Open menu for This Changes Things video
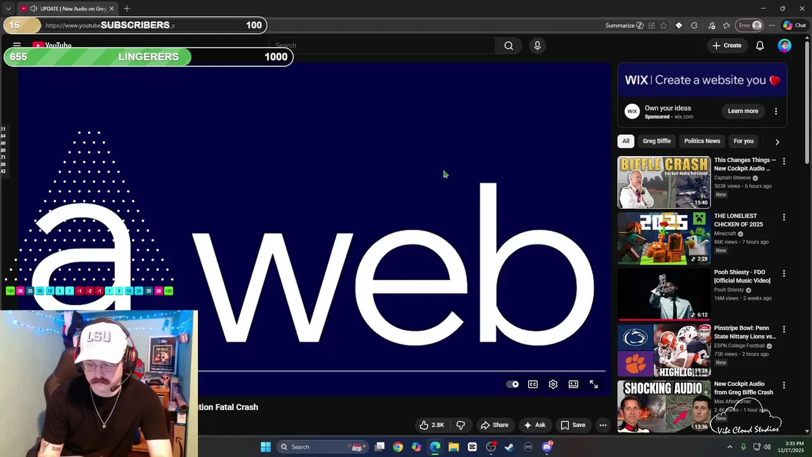This screenshot has width=812, height=457. coord(784,161)
